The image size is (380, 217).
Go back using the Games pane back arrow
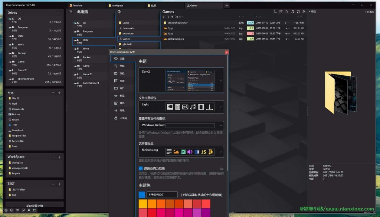[x=164, y=17]
